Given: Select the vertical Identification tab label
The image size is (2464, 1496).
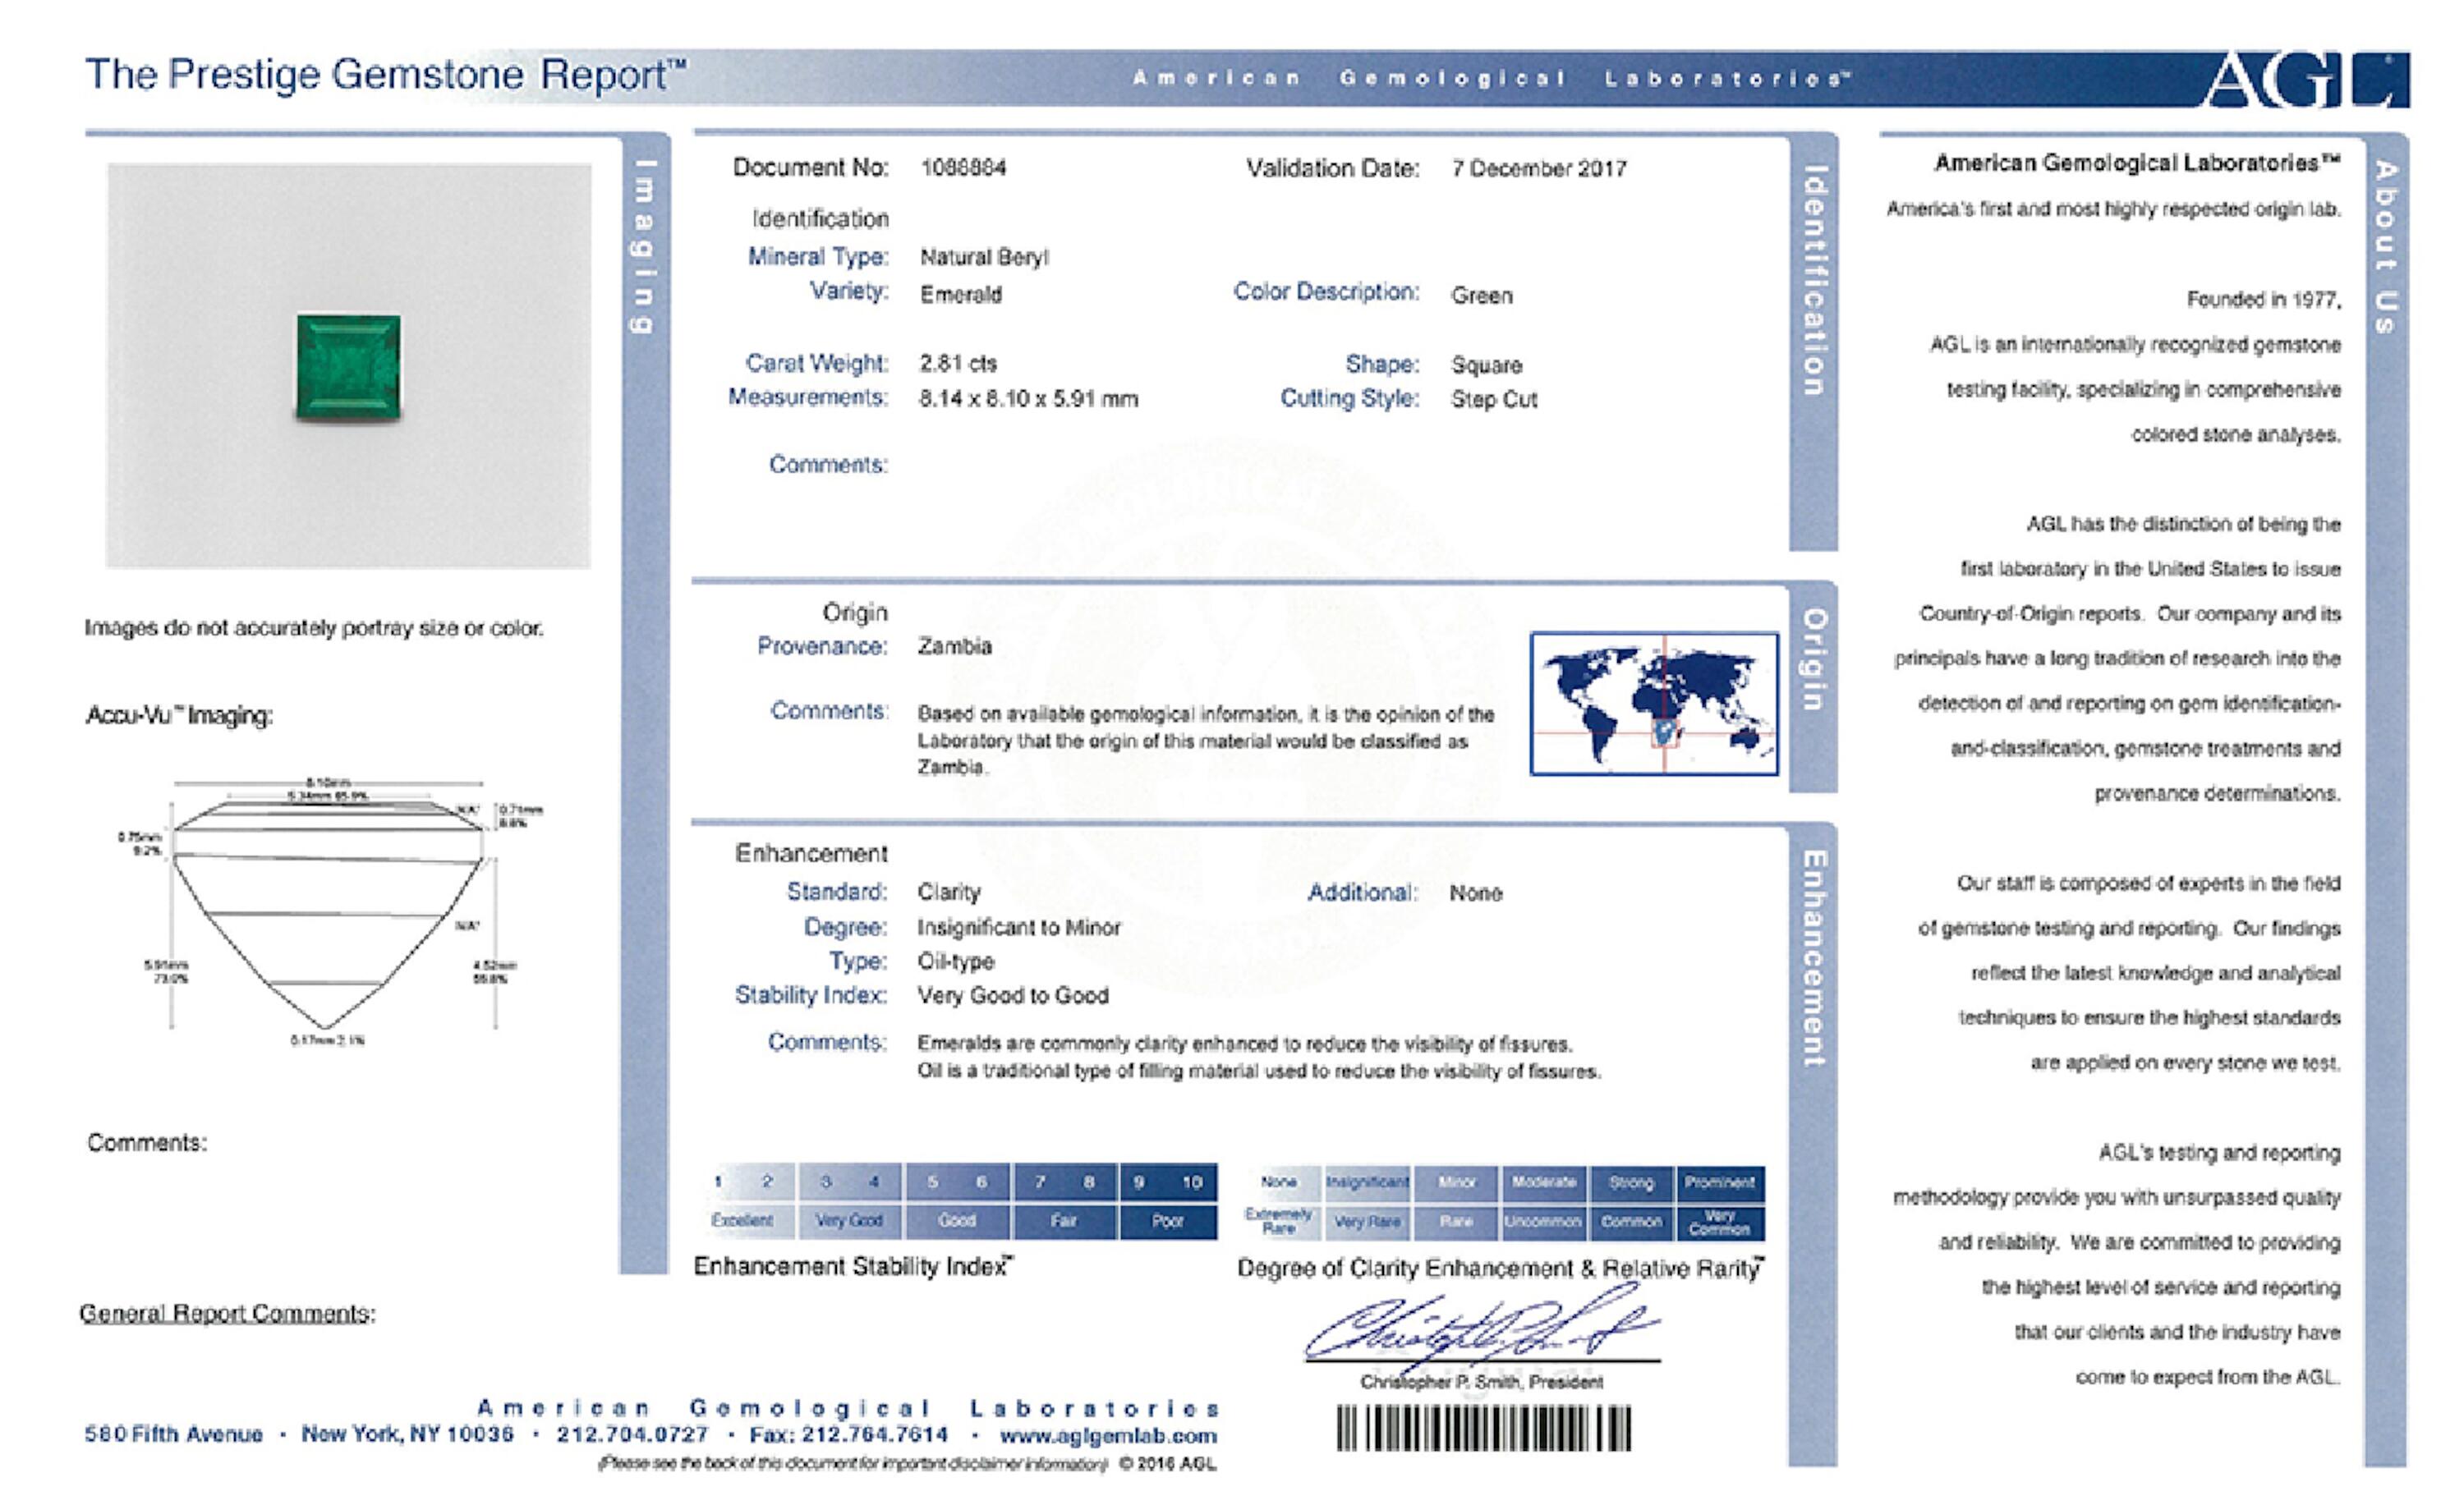Looking at the screenshot, I should [1814, 281].
